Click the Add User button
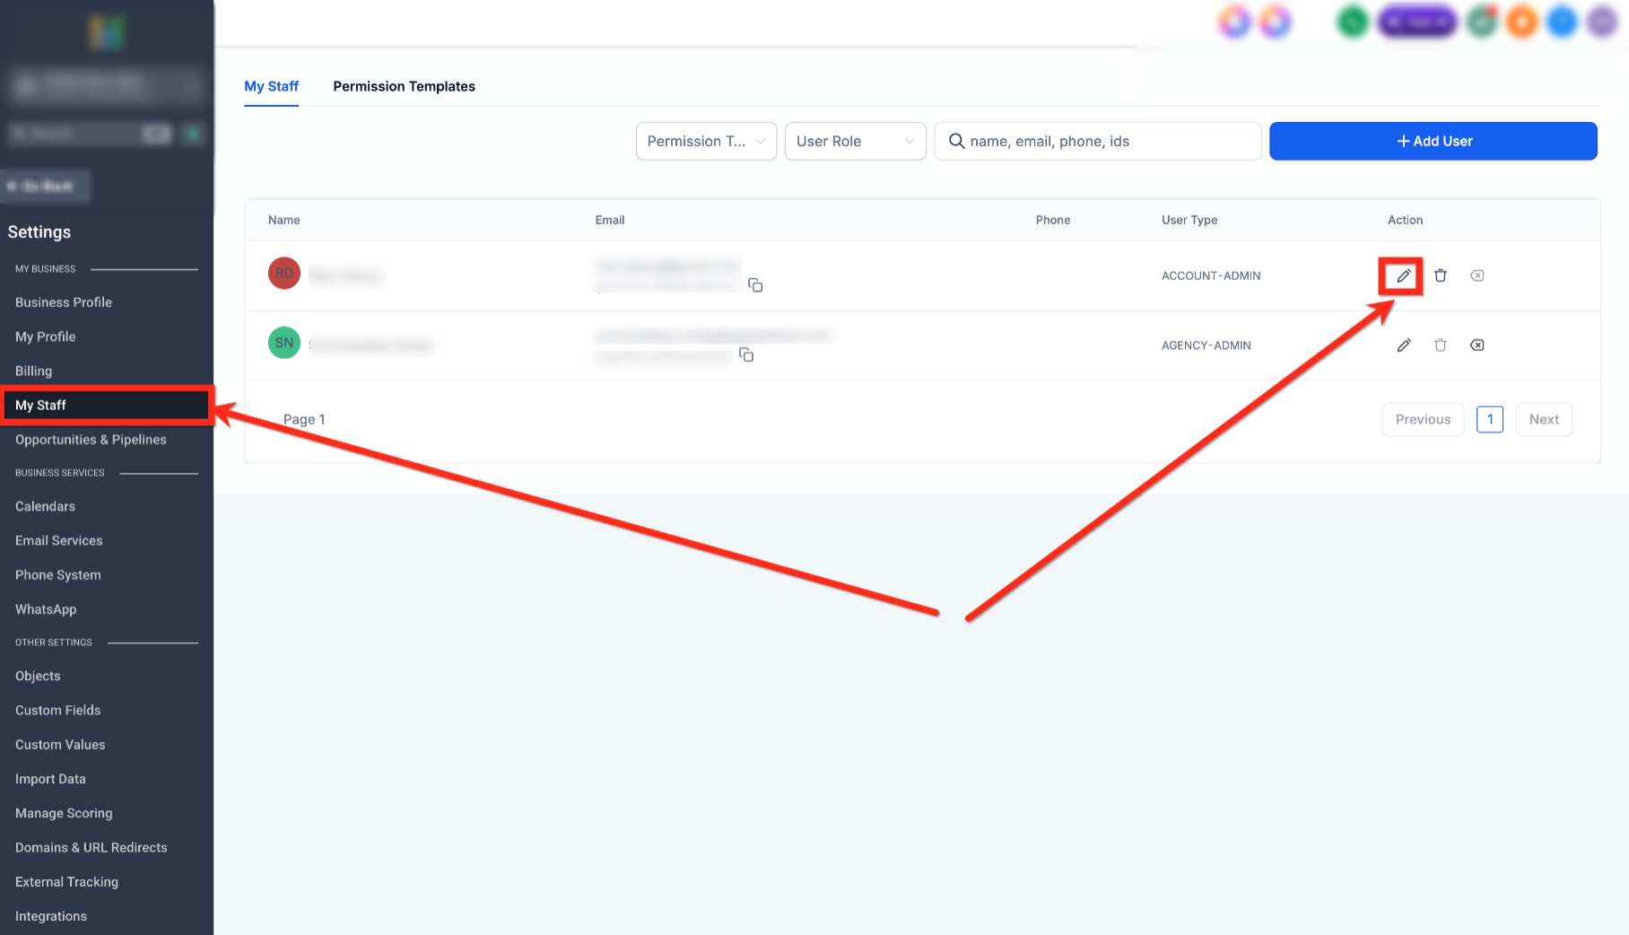Screen dimensions: 1629x935 1433,141
